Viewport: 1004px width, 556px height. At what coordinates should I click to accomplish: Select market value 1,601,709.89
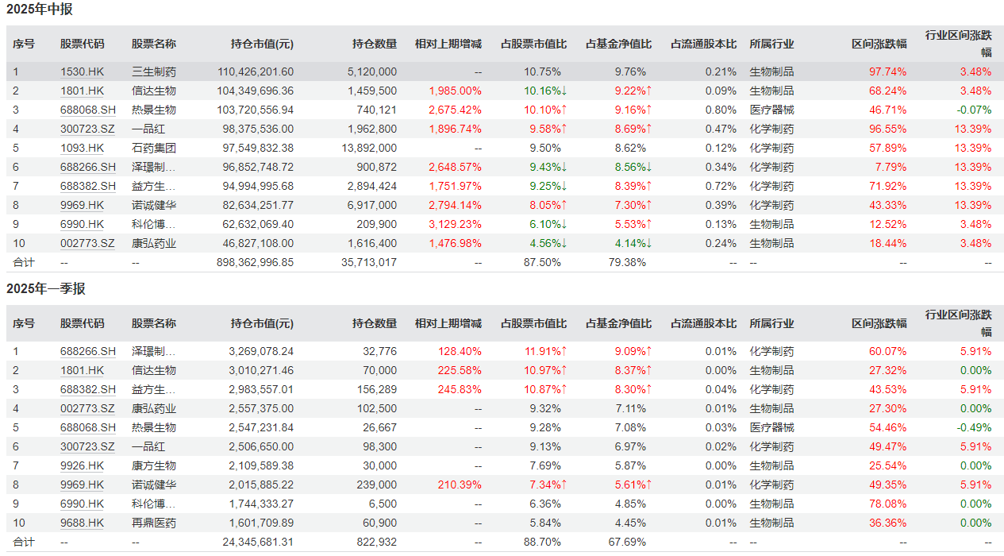click(x=262, y=523)
